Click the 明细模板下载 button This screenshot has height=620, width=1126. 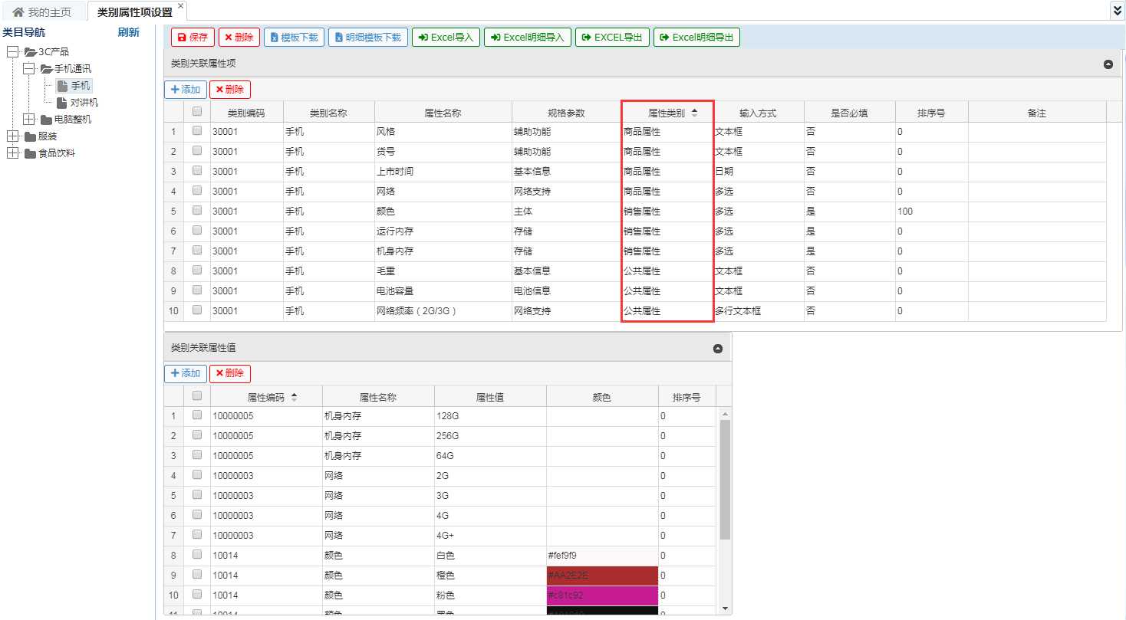point(368,38)
